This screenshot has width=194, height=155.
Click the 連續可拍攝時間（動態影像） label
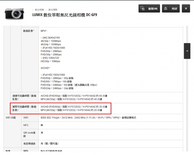(24, 97)
